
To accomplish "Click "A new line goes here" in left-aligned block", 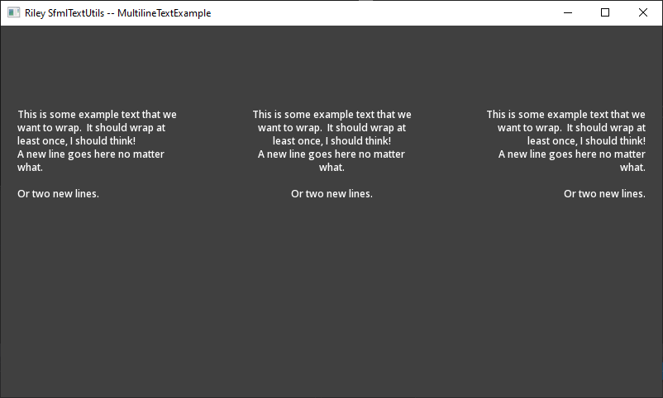I will pos(91,154).
